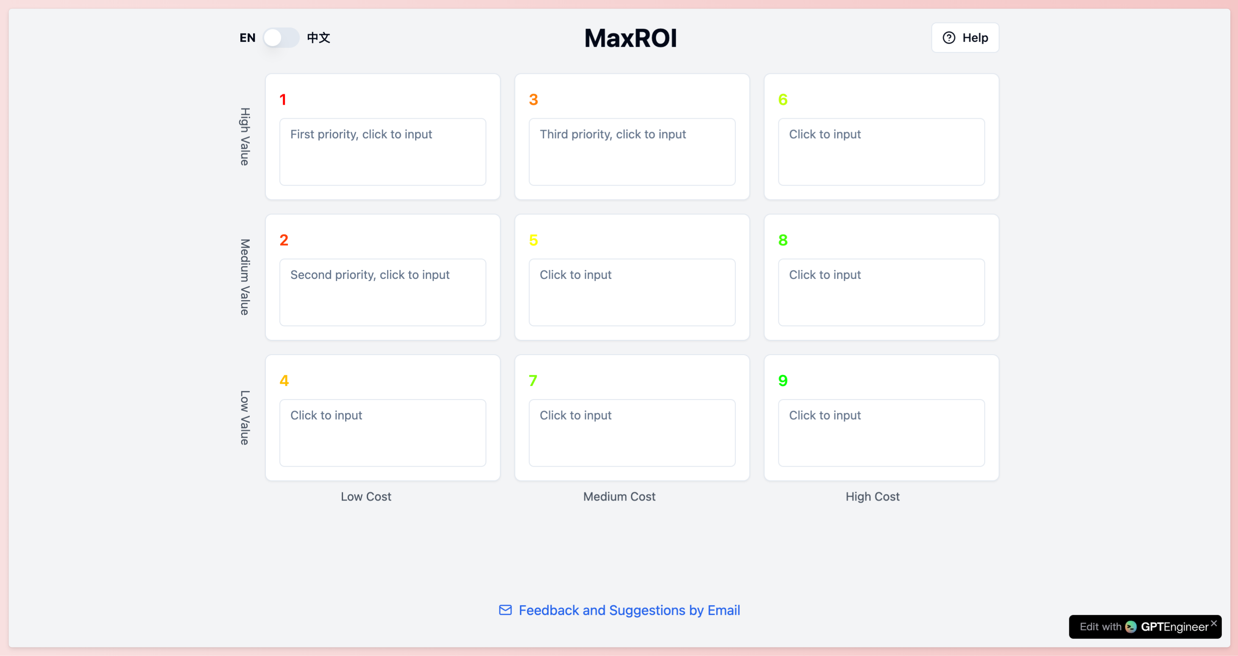This screenshot has width=1238, height=656.
Task: Click the email envelope icon near feedback link
Action: pos(505,610)
